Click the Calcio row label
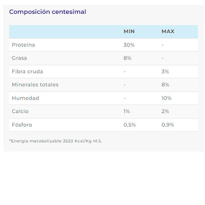Image resolution: width=205 pixels, height=205 pixels. pos(20,111)
